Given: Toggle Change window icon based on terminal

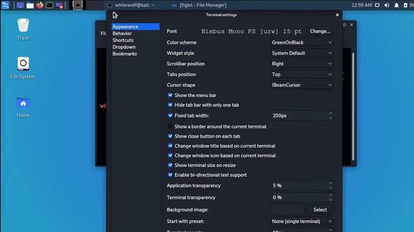Looking at the screenshot, I should [x=170, y=155].
